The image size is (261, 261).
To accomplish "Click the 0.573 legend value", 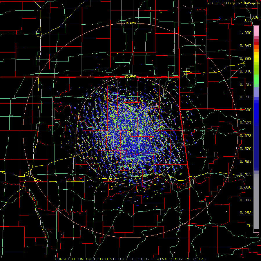I will pyautogui.click(x=246, y=136).
